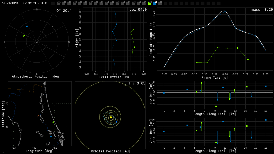The image size is (274, 154).
Task: Click the blue station cross on map
Action: [51, 137]
